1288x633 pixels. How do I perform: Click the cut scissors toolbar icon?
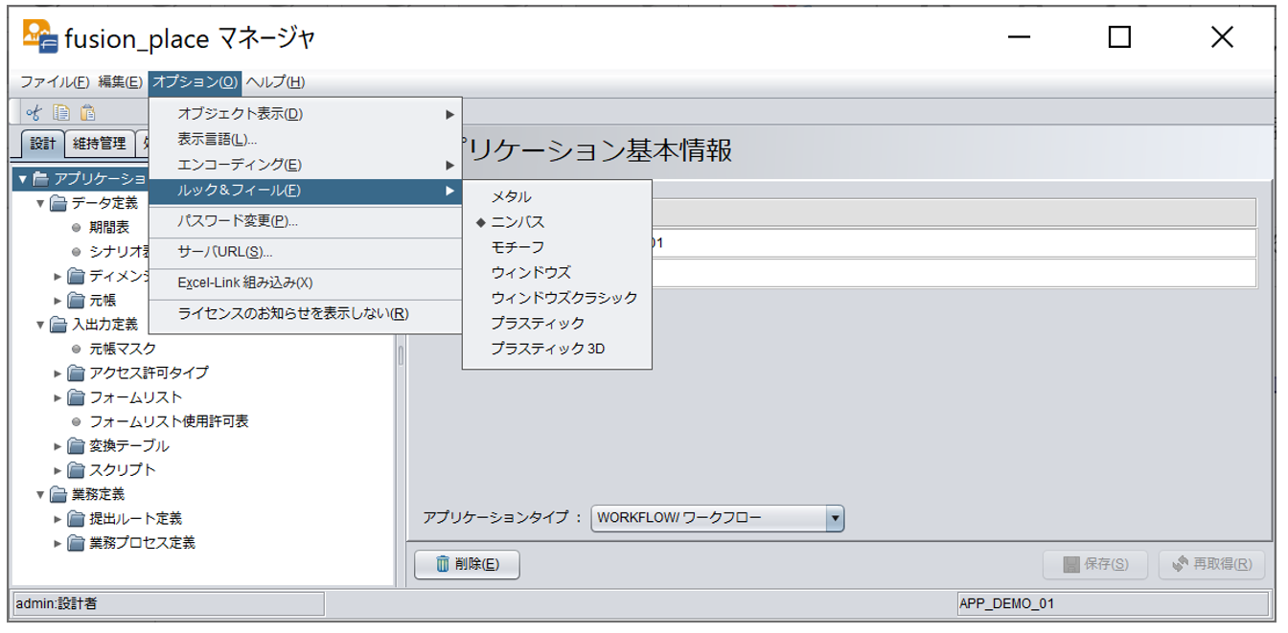pyautogui.click(x=34, y=113)
